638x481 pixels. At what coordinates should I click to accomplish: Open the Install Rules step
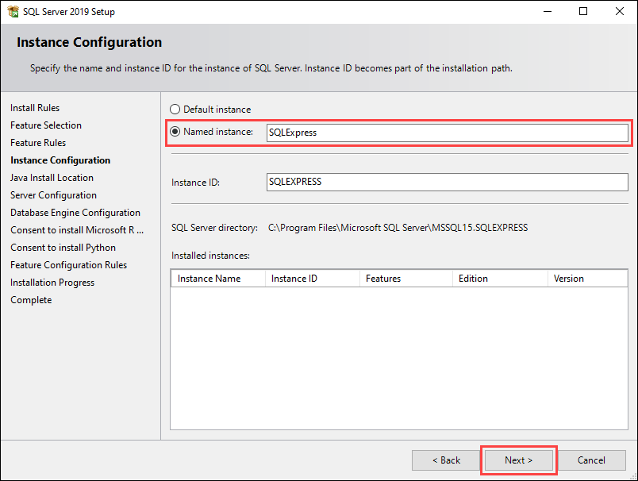(35, 108)
